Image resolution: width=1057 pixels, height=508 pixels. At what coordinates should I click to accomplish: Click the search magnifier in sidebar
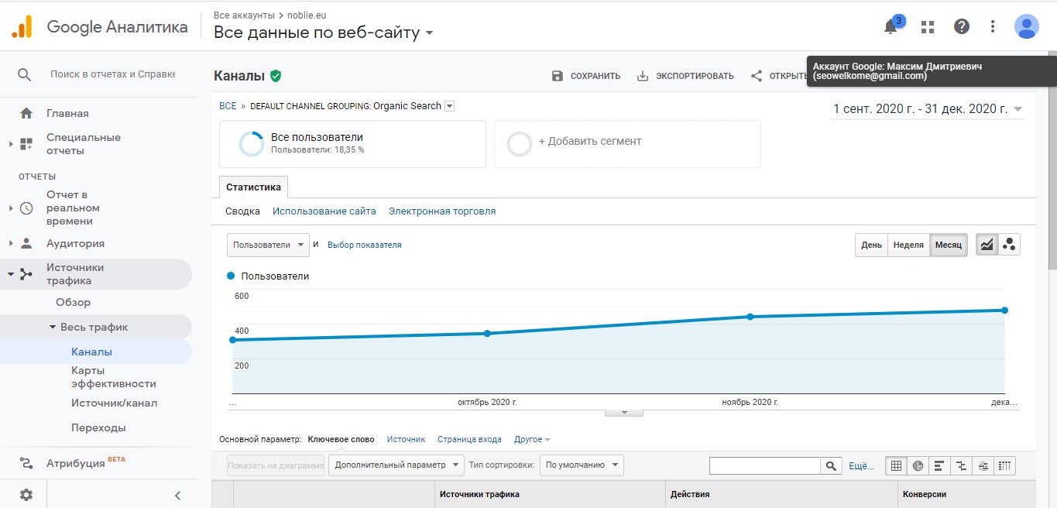[25, 74]
